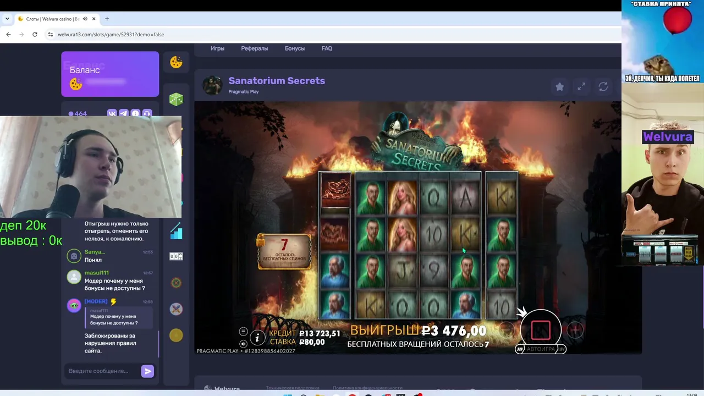Image resolution: width=704 pixels, height=396 pixels.
Task: Open the gold coin sidebar icon
Action: pos(176,335)
